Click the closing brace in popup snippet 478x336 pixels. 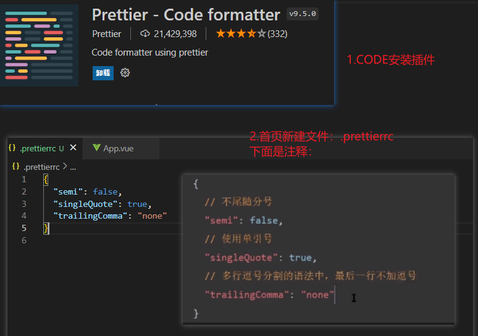click(x=196, y=313)
